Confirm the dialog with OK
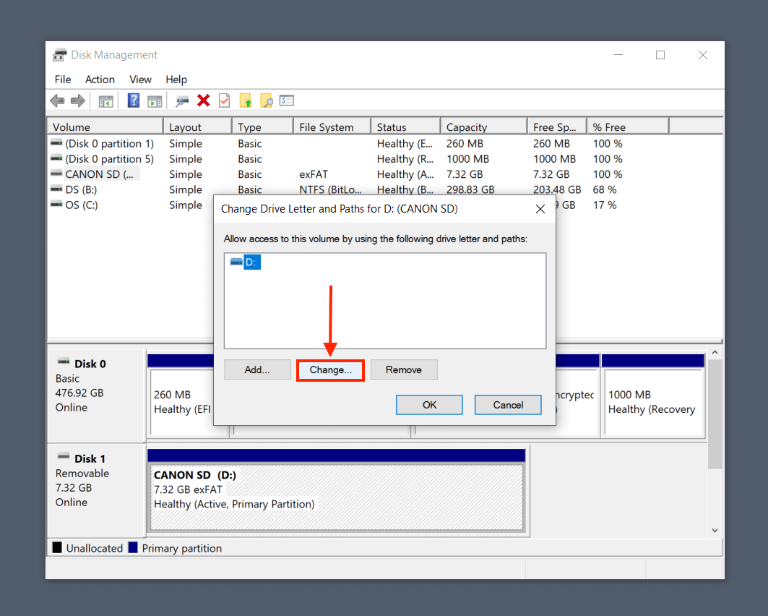This screenshot has height=616, width=768. click(429, 405)
